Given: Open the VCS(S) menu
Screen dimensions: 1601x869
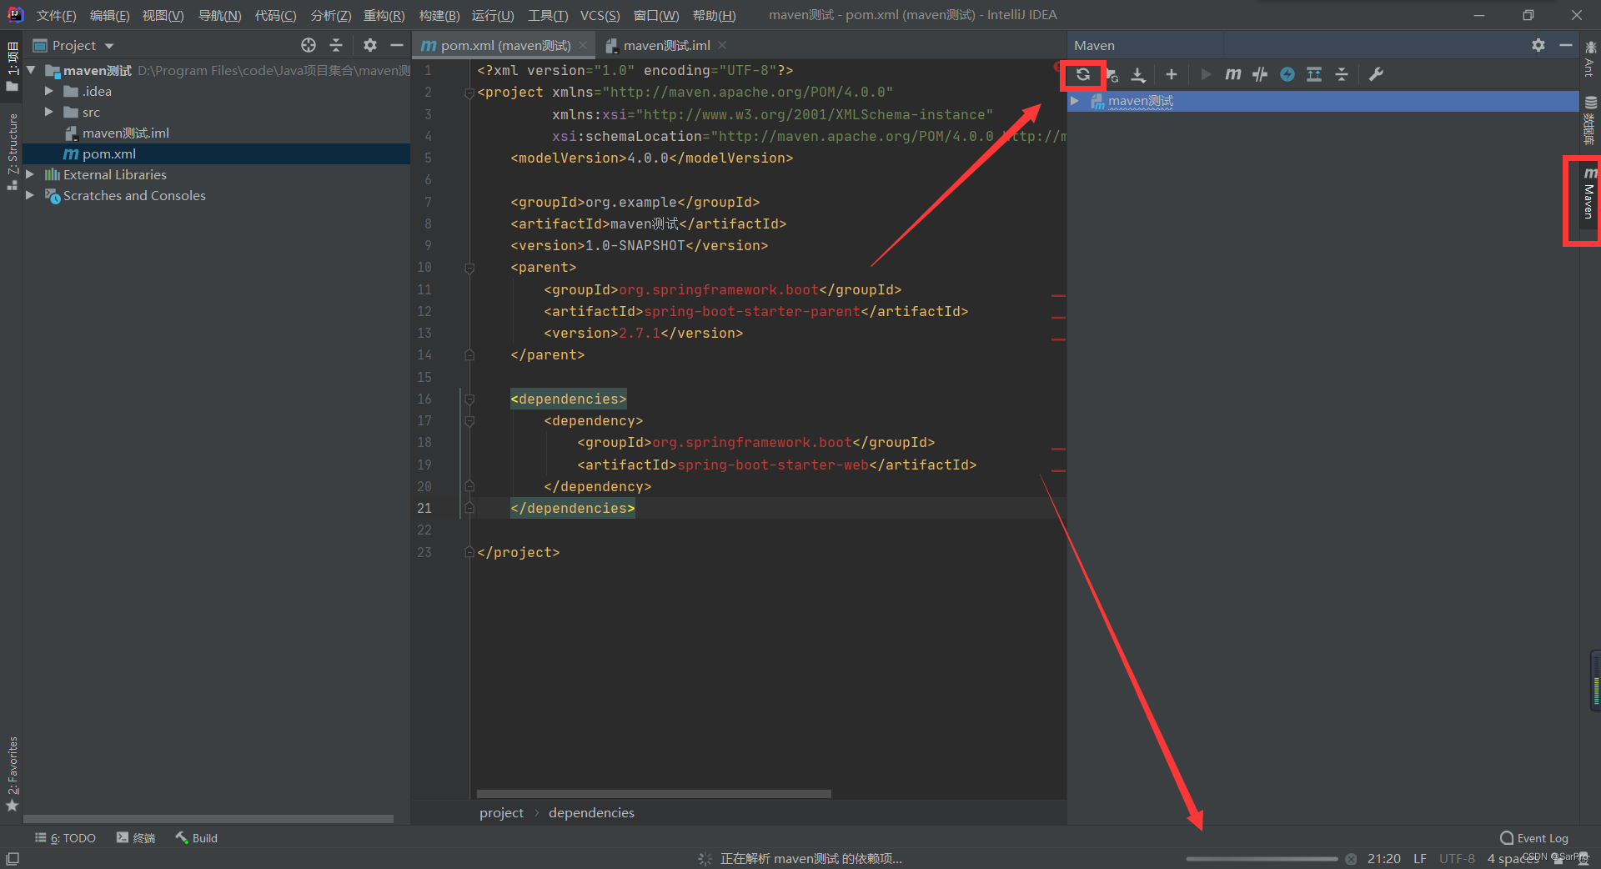Looking at the screenshot, I should click(600, 15).
